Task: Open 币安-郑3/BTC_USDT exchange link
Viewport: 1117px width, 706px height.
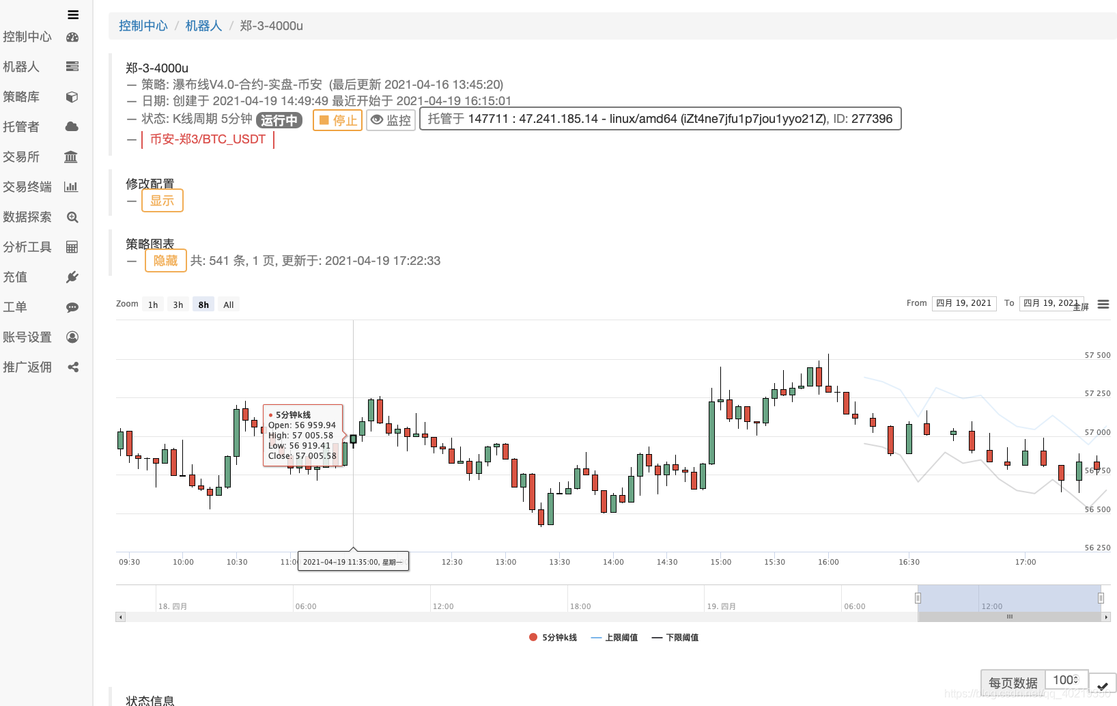Action: tap(208, 139)
